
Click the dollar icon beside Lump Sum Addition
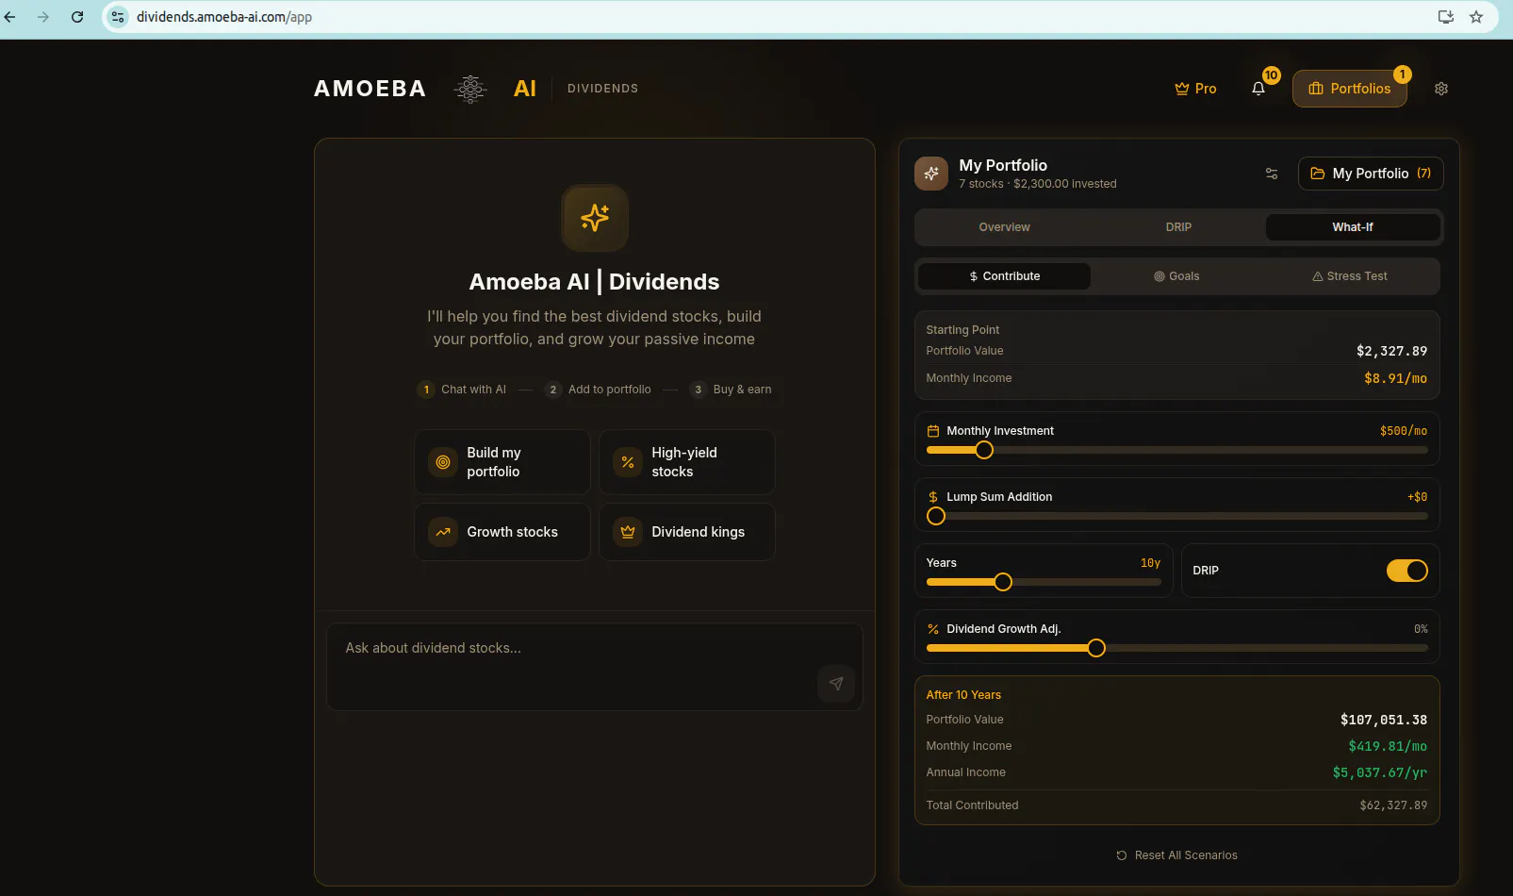click(933, 497)
